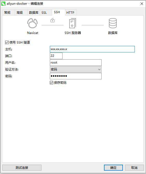Click the 测试连接 button

22,168
